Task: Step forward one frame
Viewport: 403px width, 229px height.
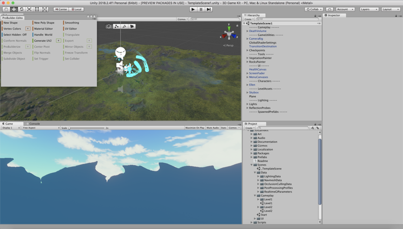Action: [209, 9]
